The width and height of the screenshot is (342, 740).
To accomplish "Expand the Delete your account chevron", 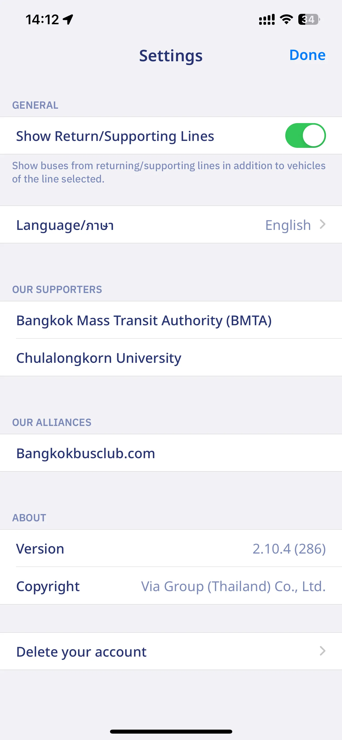I will click(323, 651).
